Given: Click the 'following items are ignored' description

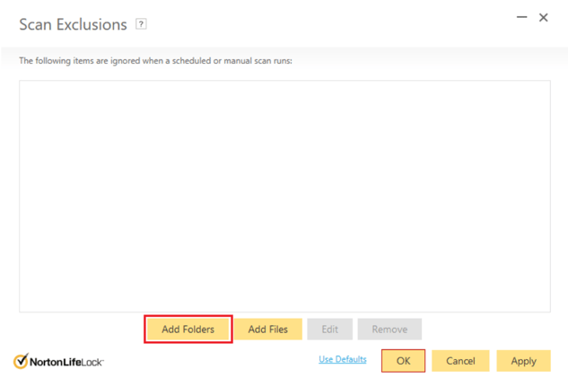Looking at the screenshot, I should tap(156, 61).
